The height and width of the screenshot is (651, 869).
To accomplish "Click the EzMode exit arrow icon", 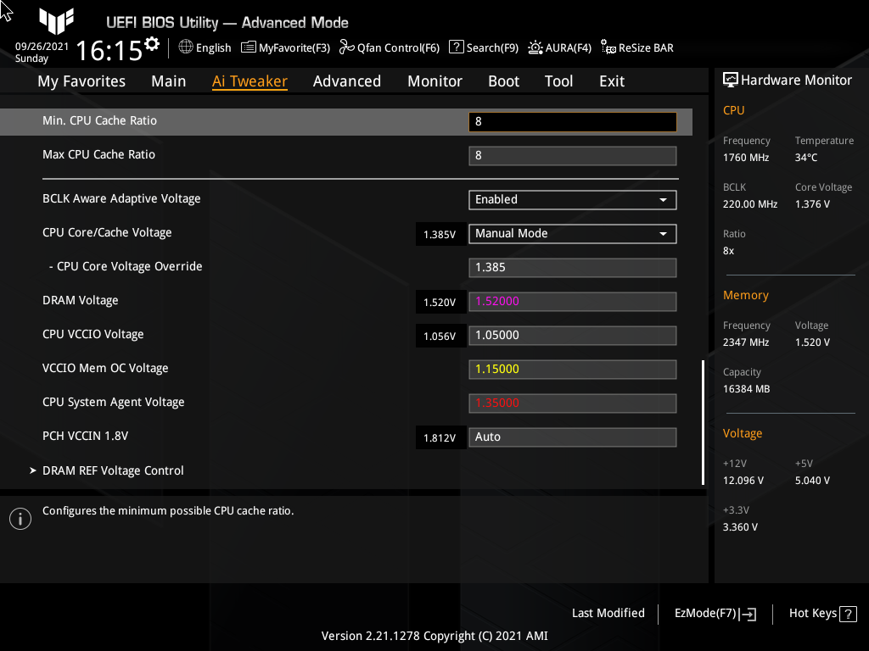I will [748, 614].
